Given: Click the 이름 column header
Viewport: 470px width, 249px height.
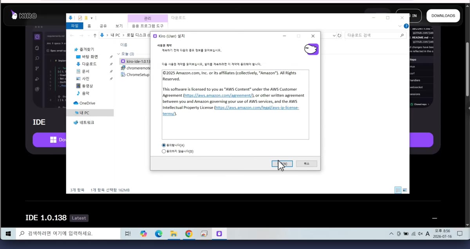Looking at the screenshot, I should [124, 45].
